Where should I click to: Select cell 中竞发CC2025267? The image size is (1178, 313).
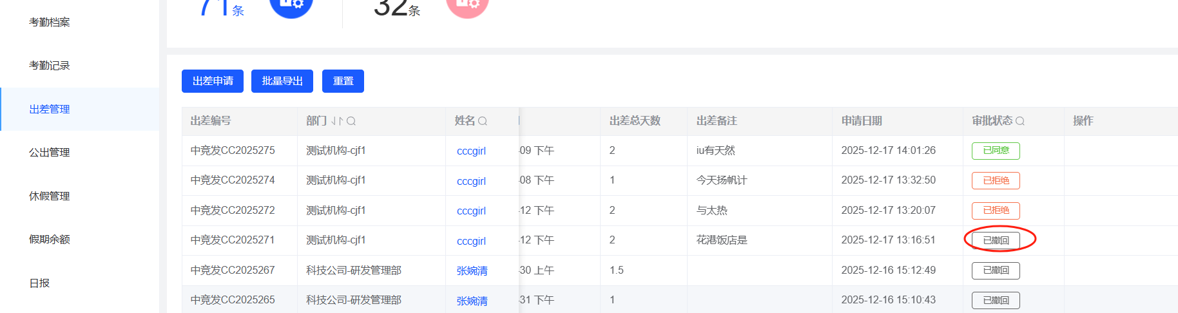click(233, 270)
